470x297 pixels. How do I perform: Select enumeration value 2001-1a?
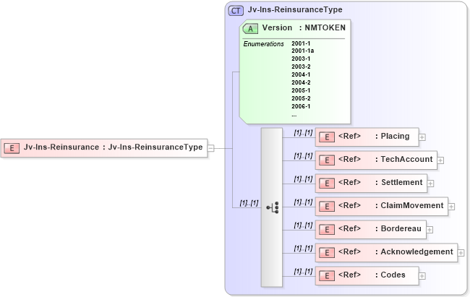tap(303, 51)
